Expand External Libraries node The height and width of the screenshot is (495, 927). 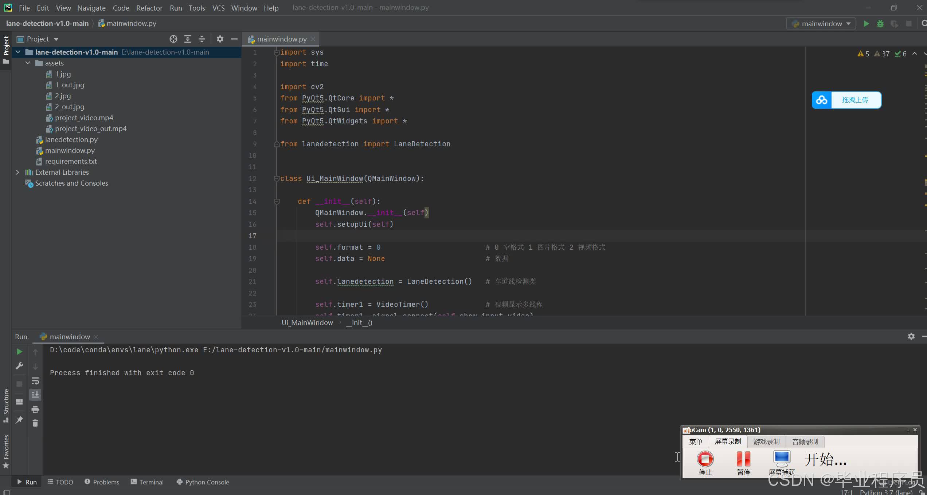pyautogui.click(x=17, y=172)
